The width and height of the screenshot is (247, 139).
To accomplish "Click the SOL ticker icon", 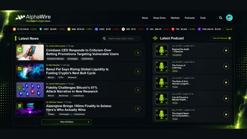I will (147, 29).
